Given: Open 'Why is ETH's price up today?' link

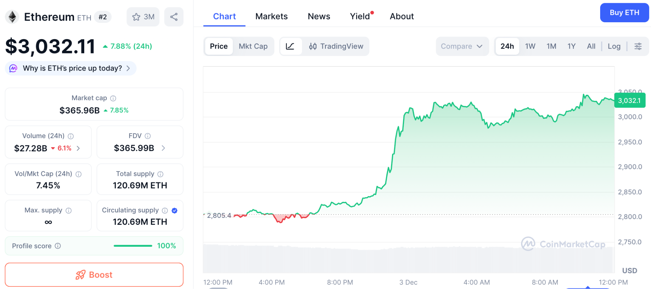Looking at the screenshot, I should coord(71,68).
